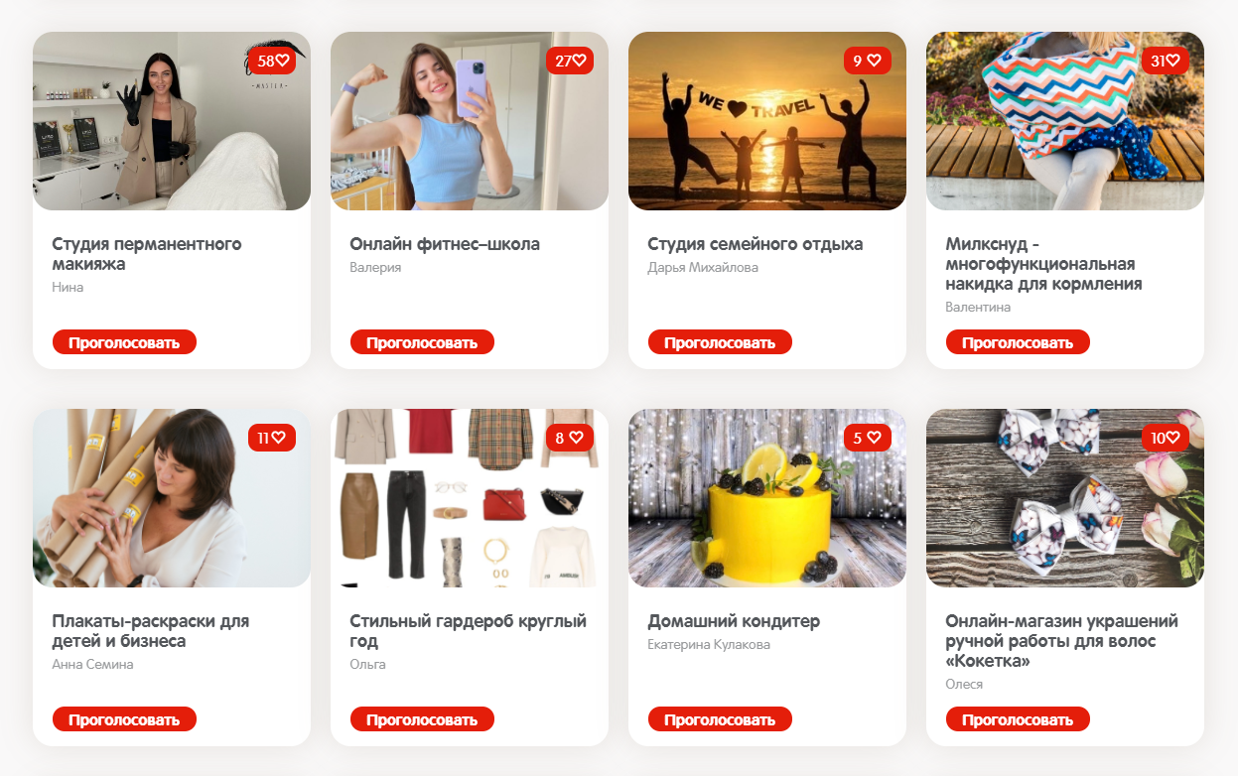Vote for Плакаты-раскраски project

[x=124, y=719]
